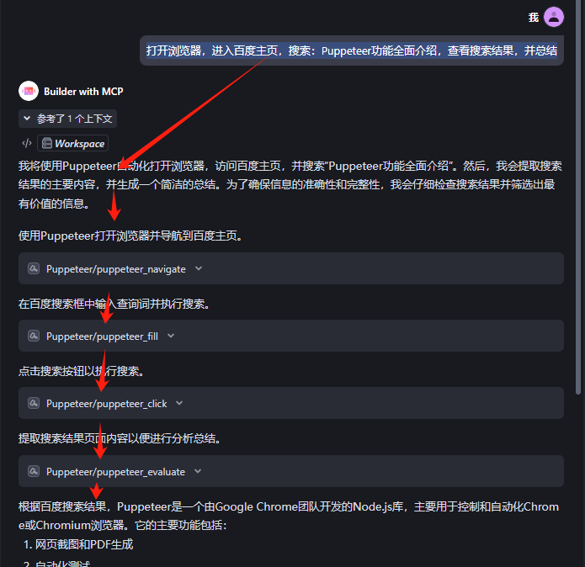Click the tool icon on puppeteer_navigate row
585x567 pixels.
(34, 268)
